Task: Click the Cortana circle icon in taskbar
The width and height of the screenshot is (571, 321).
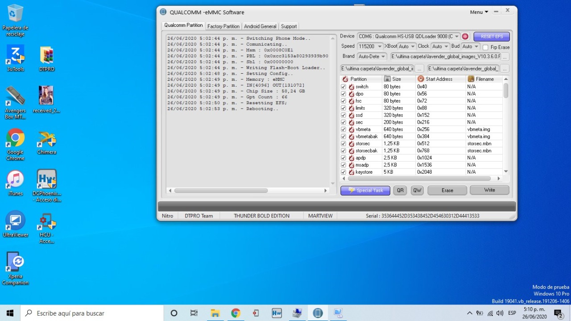Action: (174, 313)
